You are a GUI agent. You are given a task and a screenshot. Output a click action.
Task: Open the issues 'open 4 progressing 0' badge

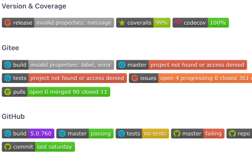(x=191, y=78)
